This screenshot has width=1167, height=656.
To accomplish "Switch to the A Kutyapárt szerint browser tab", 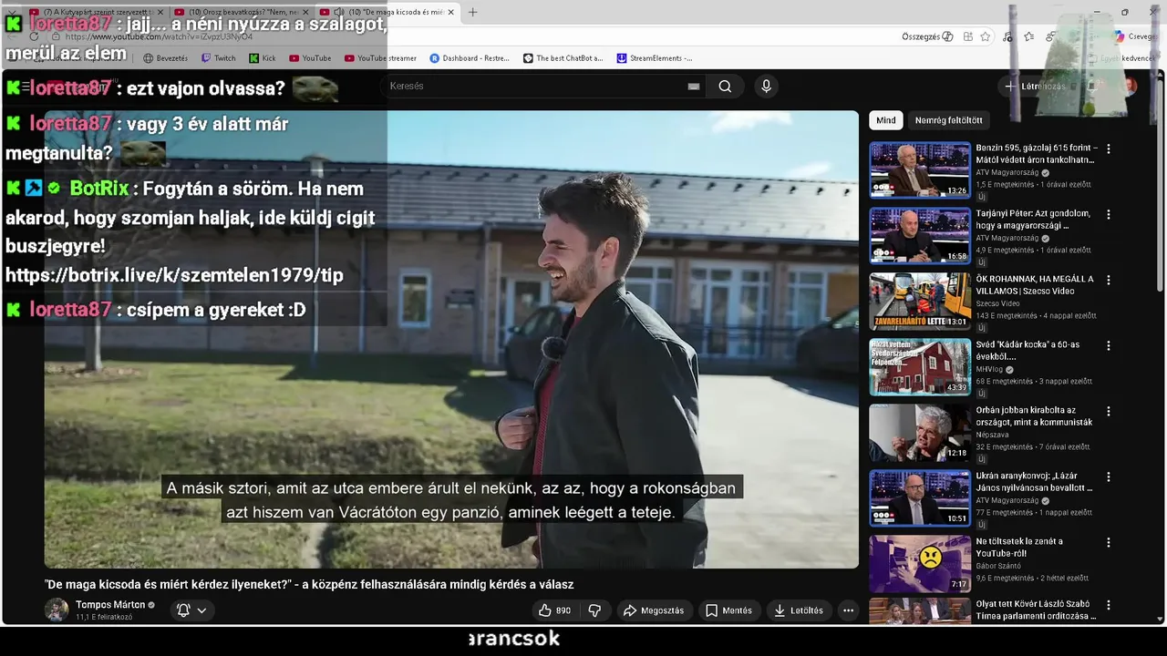I will pyautogui.click(x=97, y=13).
